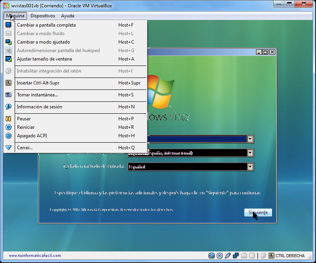Select Tomar instantánea...
Viewport: 316px width, 263px height.
pos(75,94)
